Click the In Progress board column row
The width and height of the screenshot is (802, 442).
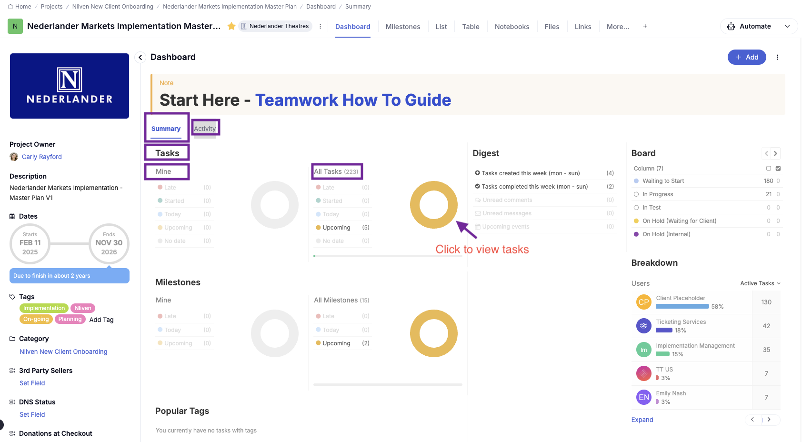(x=707, y=194)
